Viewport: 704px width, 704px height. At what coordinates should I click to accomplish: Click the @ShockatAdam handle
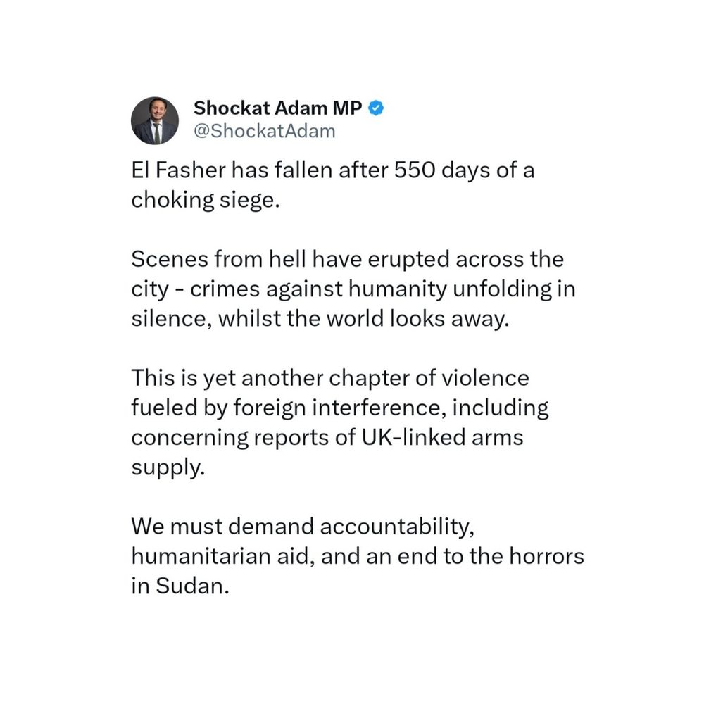click(264, 131)
